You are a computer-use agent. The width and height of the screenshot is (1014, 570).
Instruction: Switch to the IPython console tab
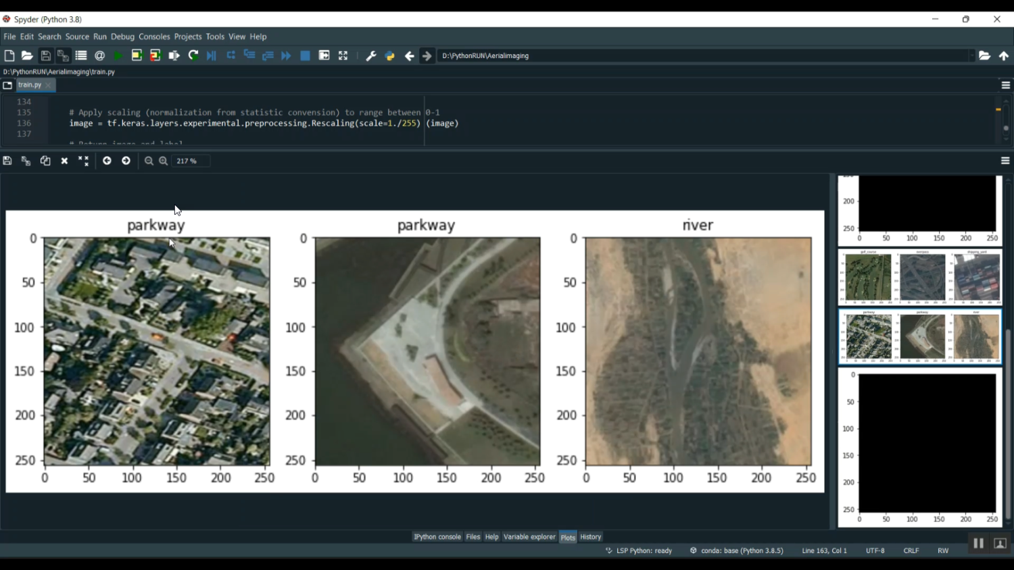[437, 537]
